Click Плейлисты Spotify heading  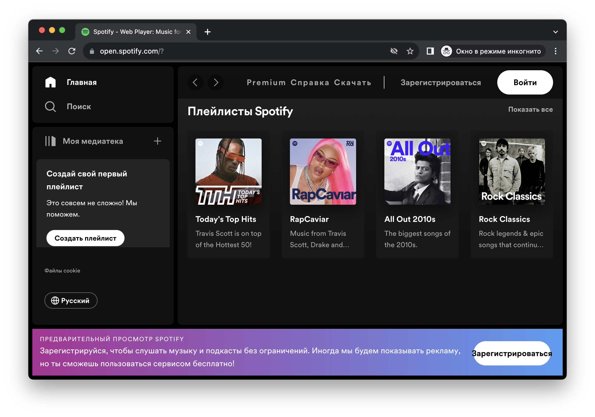click(240, 111)
